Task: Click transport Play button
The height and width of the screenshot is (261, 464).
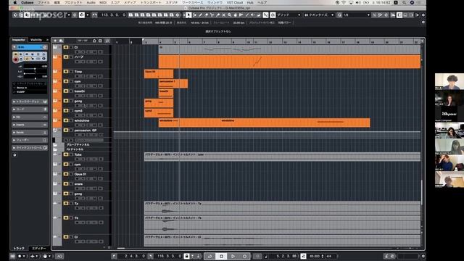Action: (233, 256)
